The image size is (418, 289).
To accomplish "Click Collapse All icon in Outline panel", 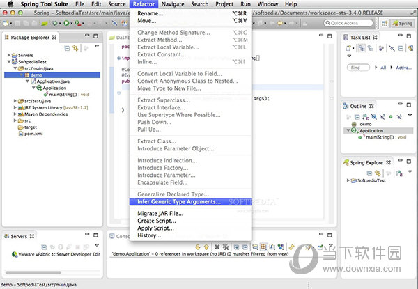I will (x=357, y=117).
